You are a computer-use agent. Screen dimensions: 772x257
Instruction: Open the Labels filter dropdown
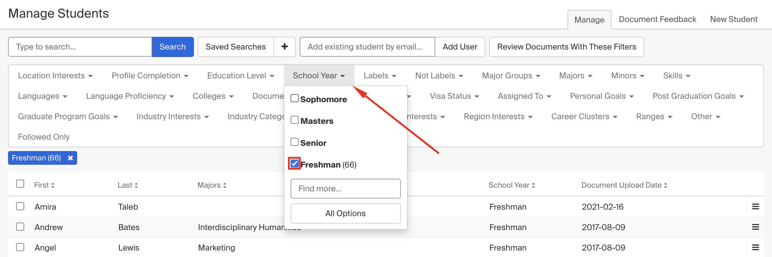pos(380,76)
